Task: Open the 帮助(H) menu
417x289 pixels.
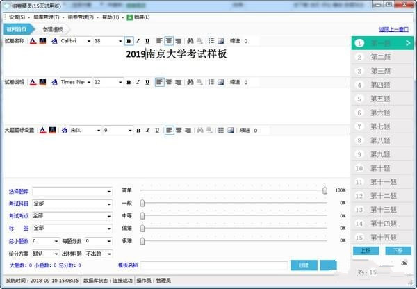Action: coord(113,17)
